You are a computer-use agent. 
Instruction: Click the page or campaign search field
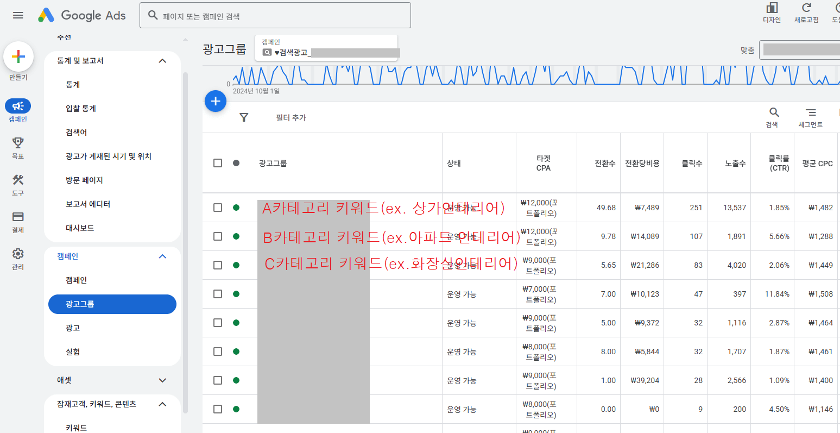pos(275,15)
